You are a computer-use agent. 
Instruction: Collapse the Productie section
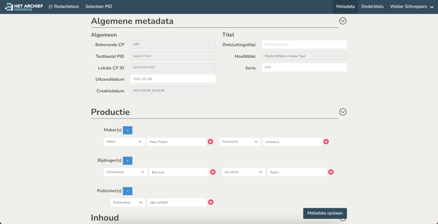(x=343, y=112)
